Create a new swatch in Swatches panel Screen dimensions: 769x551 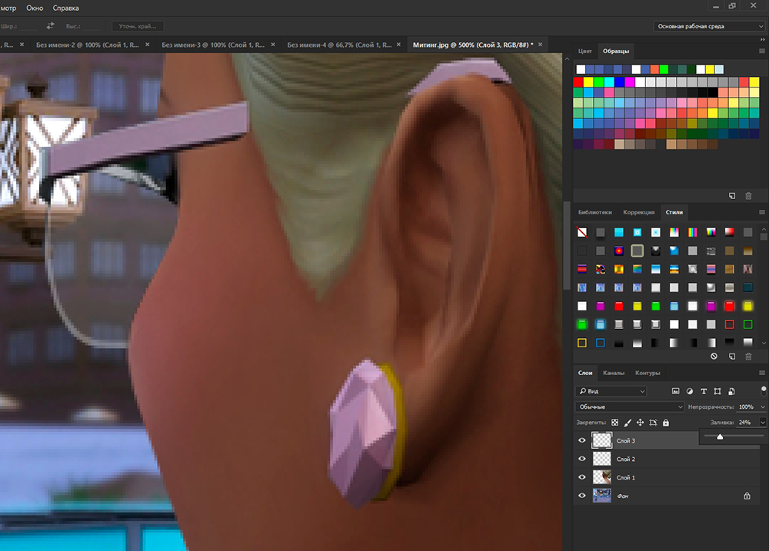(x=732, y=196)
